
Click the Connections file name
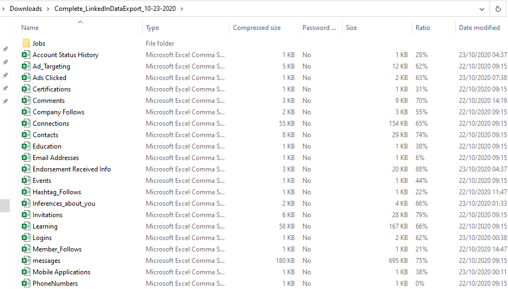point(51,123)
